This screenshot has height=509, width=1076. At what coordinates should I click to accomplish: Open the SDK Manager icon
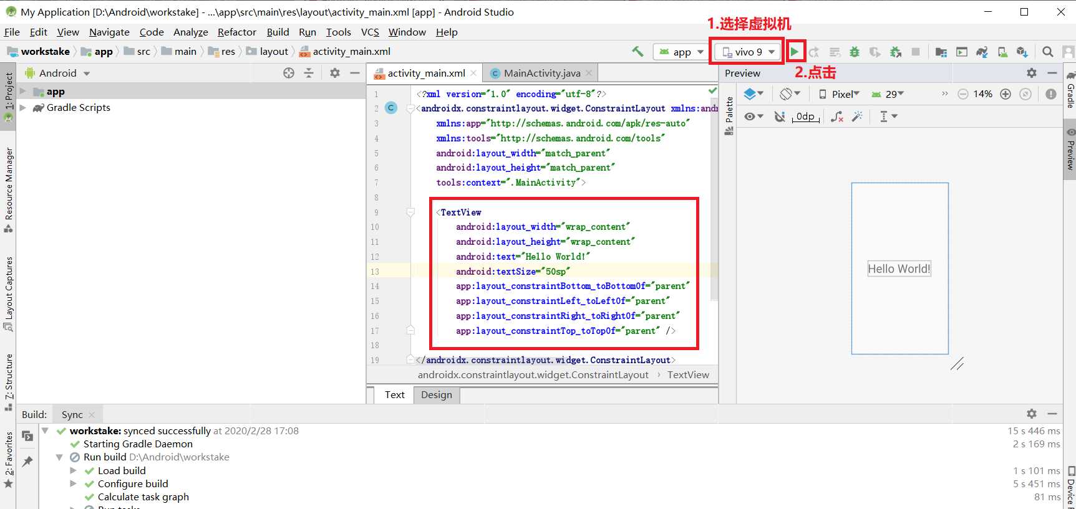pos(1022,52)
